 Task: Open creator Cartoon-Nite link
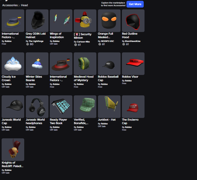[83, 42]
